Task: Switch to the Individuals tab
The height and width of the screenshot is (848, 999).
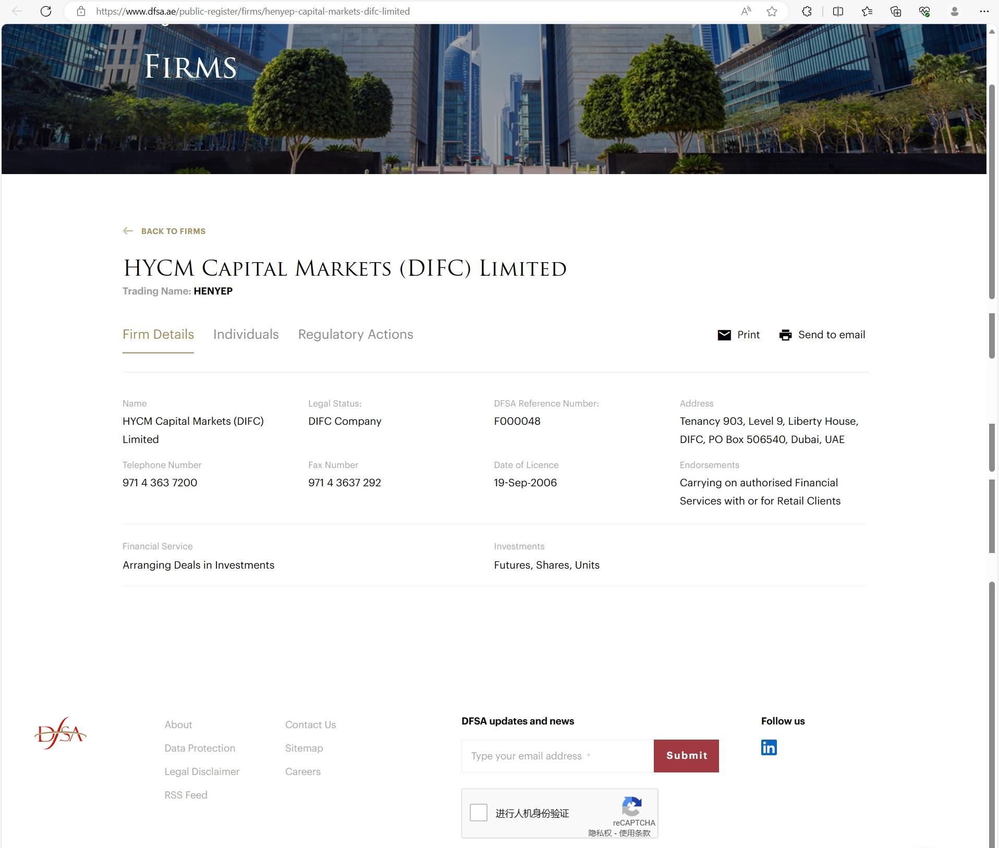Action: (x=246, y=335)
